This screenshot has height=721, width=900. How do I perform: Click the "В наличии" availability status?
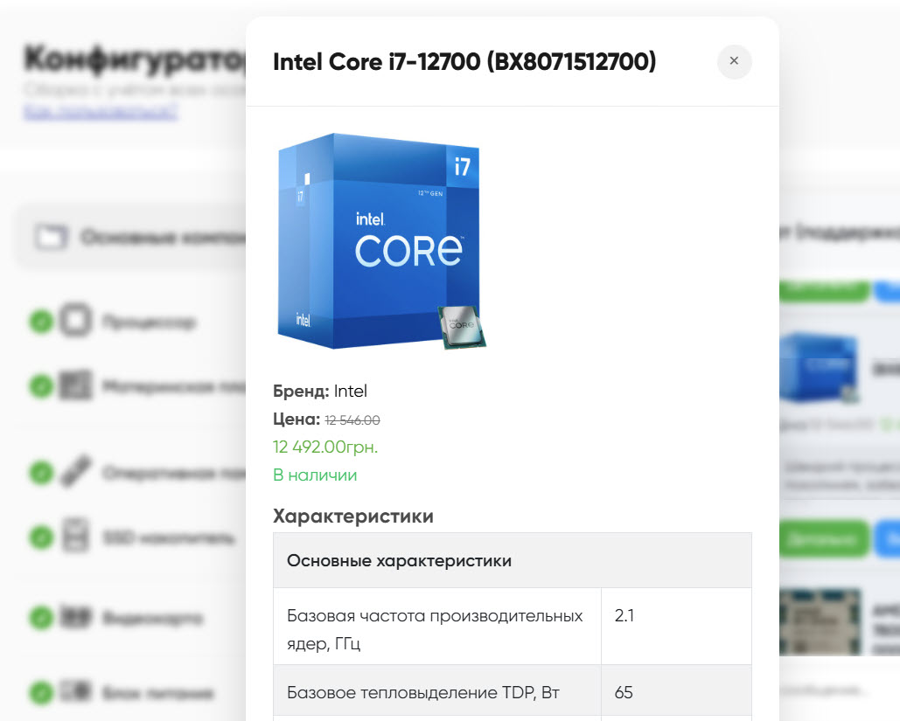tap(315, 475)
